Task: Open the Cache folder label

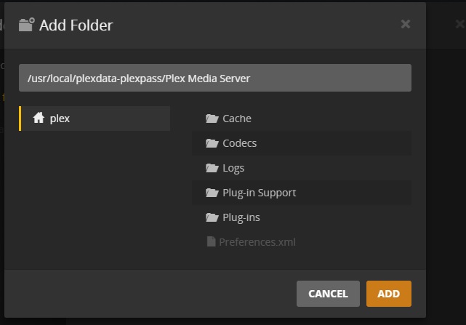Action: coord(237,119)
